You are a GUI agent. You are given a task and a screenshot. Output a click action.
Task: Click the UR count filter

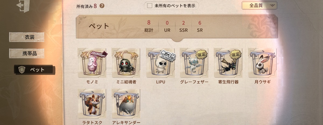167,26
